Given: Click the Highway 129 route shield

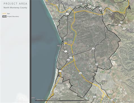Looking at the screenshot, I should click(101, 8).
